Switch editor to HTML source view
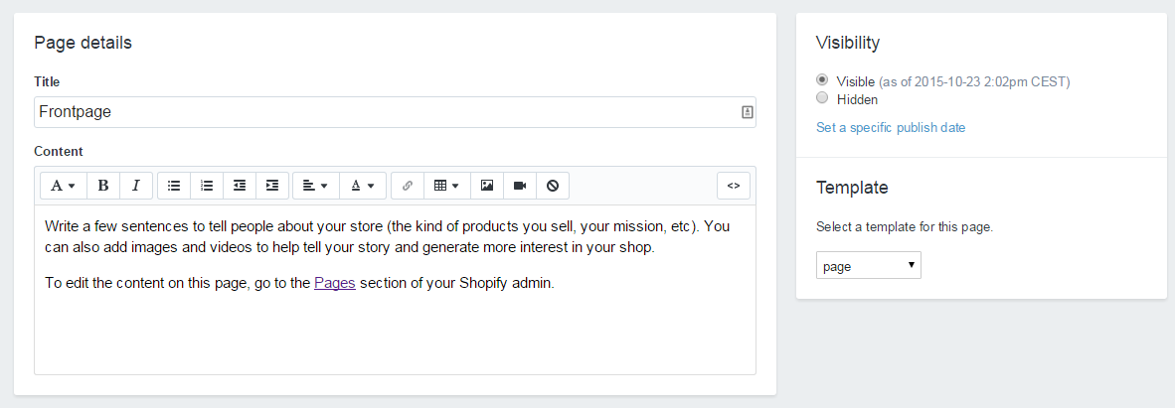Screen dimensions: 1175x408 pos(734,186)
